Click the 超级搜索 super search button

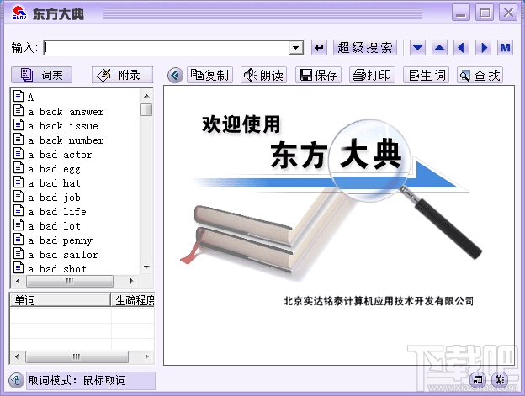(365, 48)
